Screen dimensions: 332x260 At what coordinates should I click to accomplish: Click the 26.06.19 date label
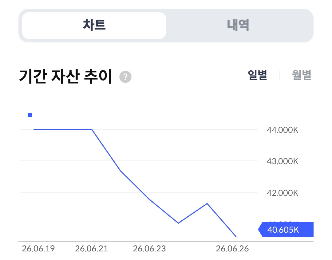(38, 249)
